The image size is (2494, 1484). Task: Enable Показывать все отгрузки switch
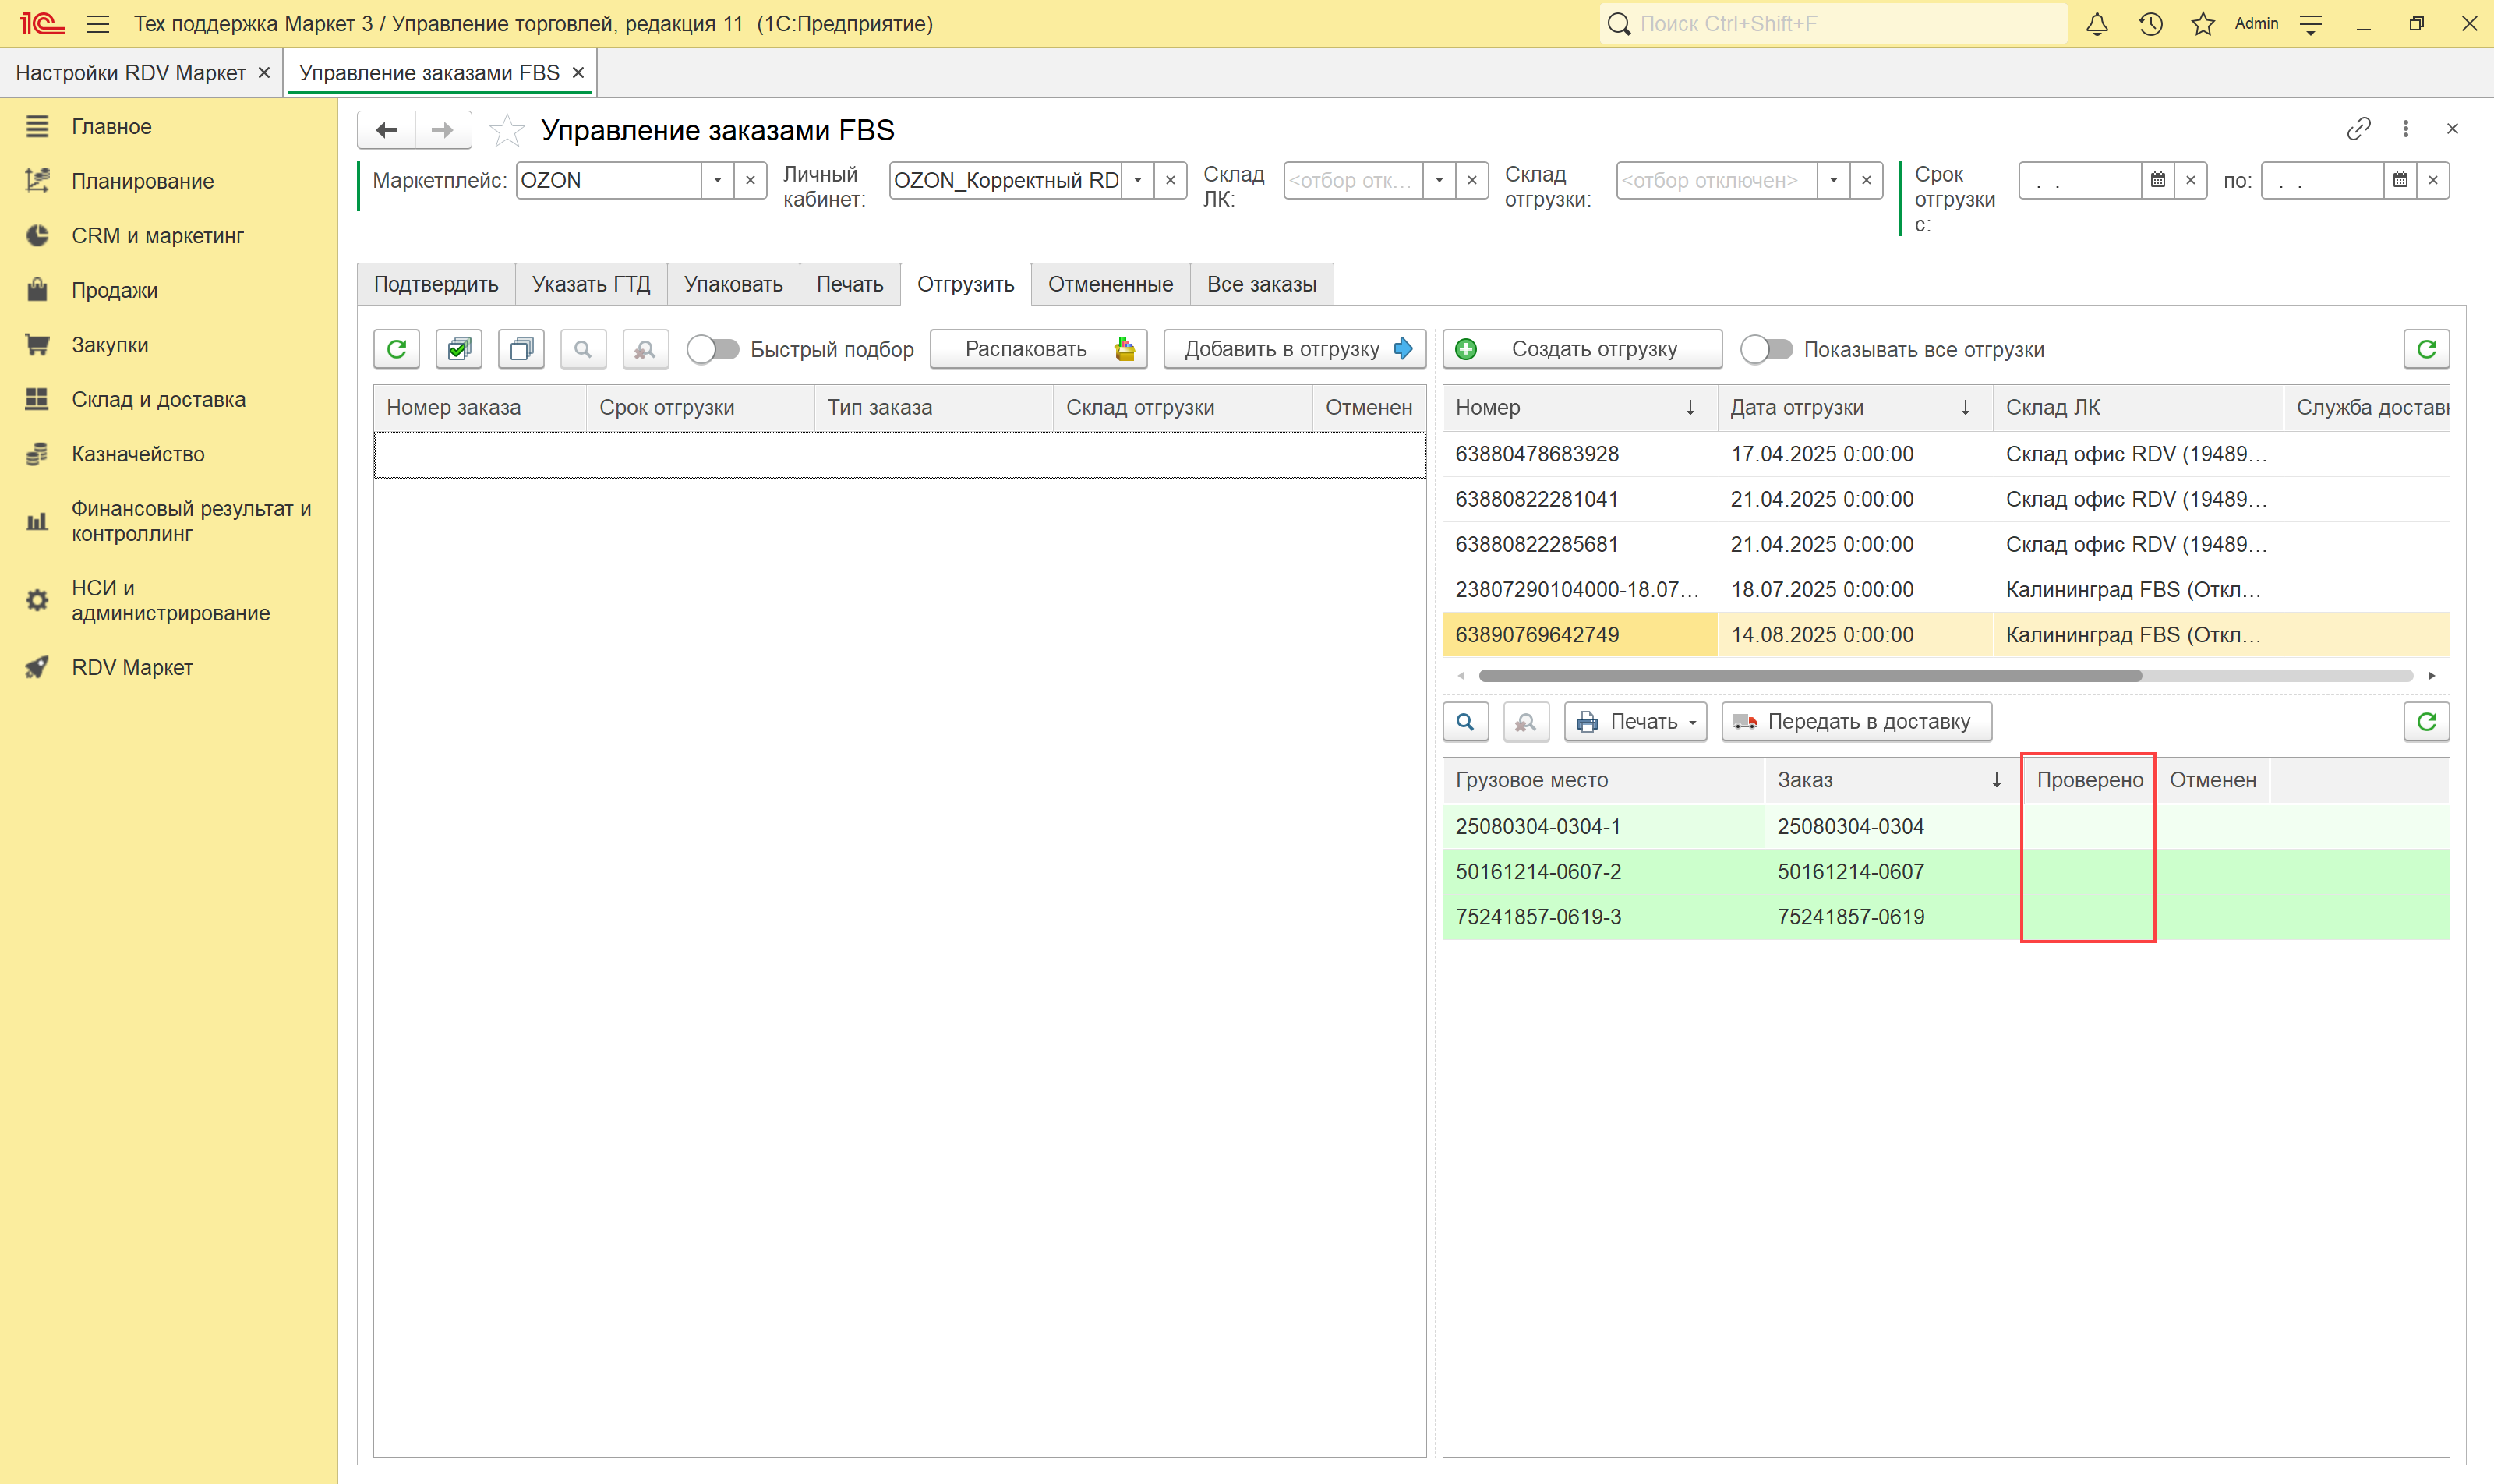(x=1766, y=349)
